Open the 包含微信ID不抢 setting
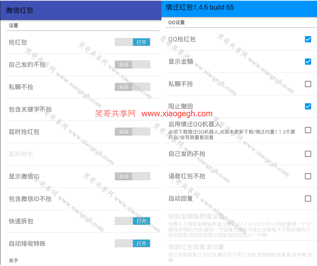This screenshot has width=317, height=266. (x=83, y=199)
